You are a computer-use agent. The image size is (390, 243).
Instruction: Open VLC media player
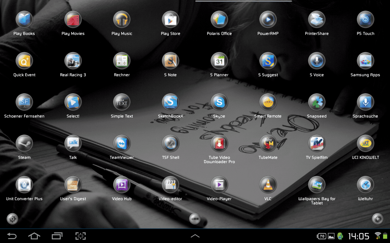coord(268,185)
